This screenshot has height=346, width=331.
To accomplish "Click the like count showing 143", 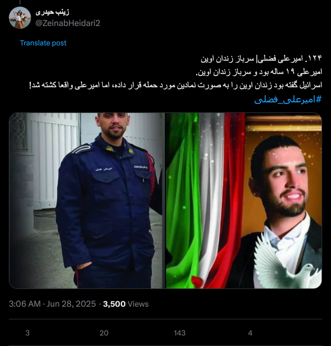I will pos(179,333).
